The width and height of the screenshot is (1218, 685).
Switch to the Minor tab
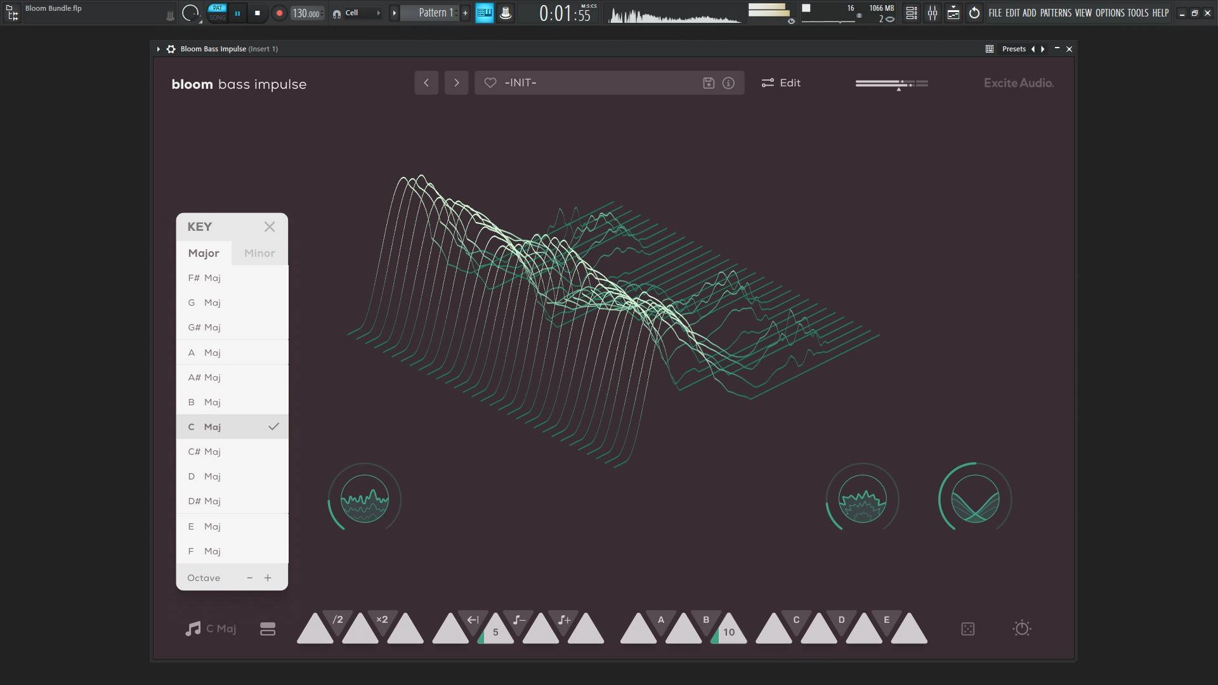tap(259, 253)
